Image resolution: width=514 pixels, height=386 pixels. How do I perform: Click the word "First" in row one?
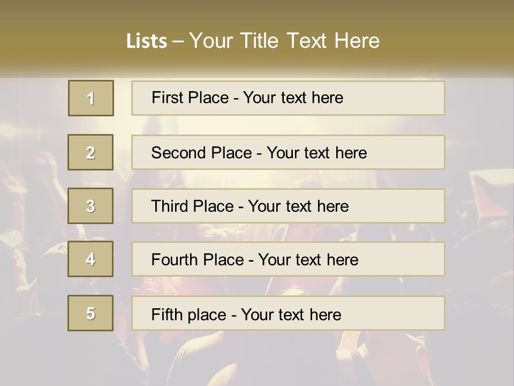pos(167,98)
